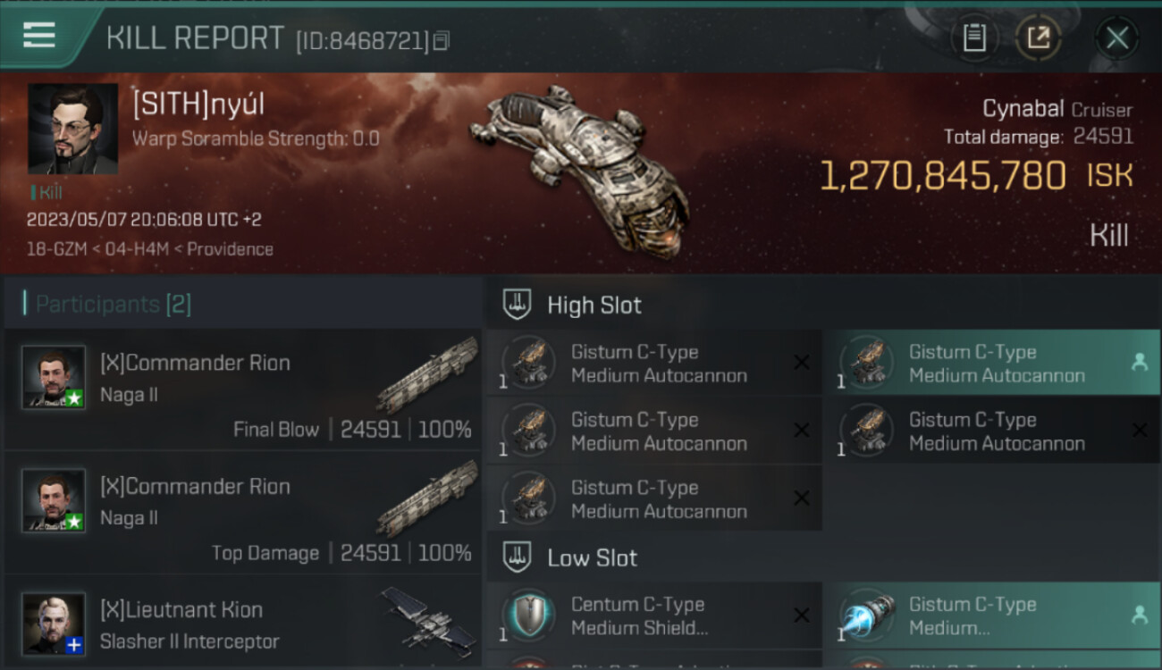Screen dimensions: 1162x670
Task: Share the kill report externally
Action: coord(1039,38)
